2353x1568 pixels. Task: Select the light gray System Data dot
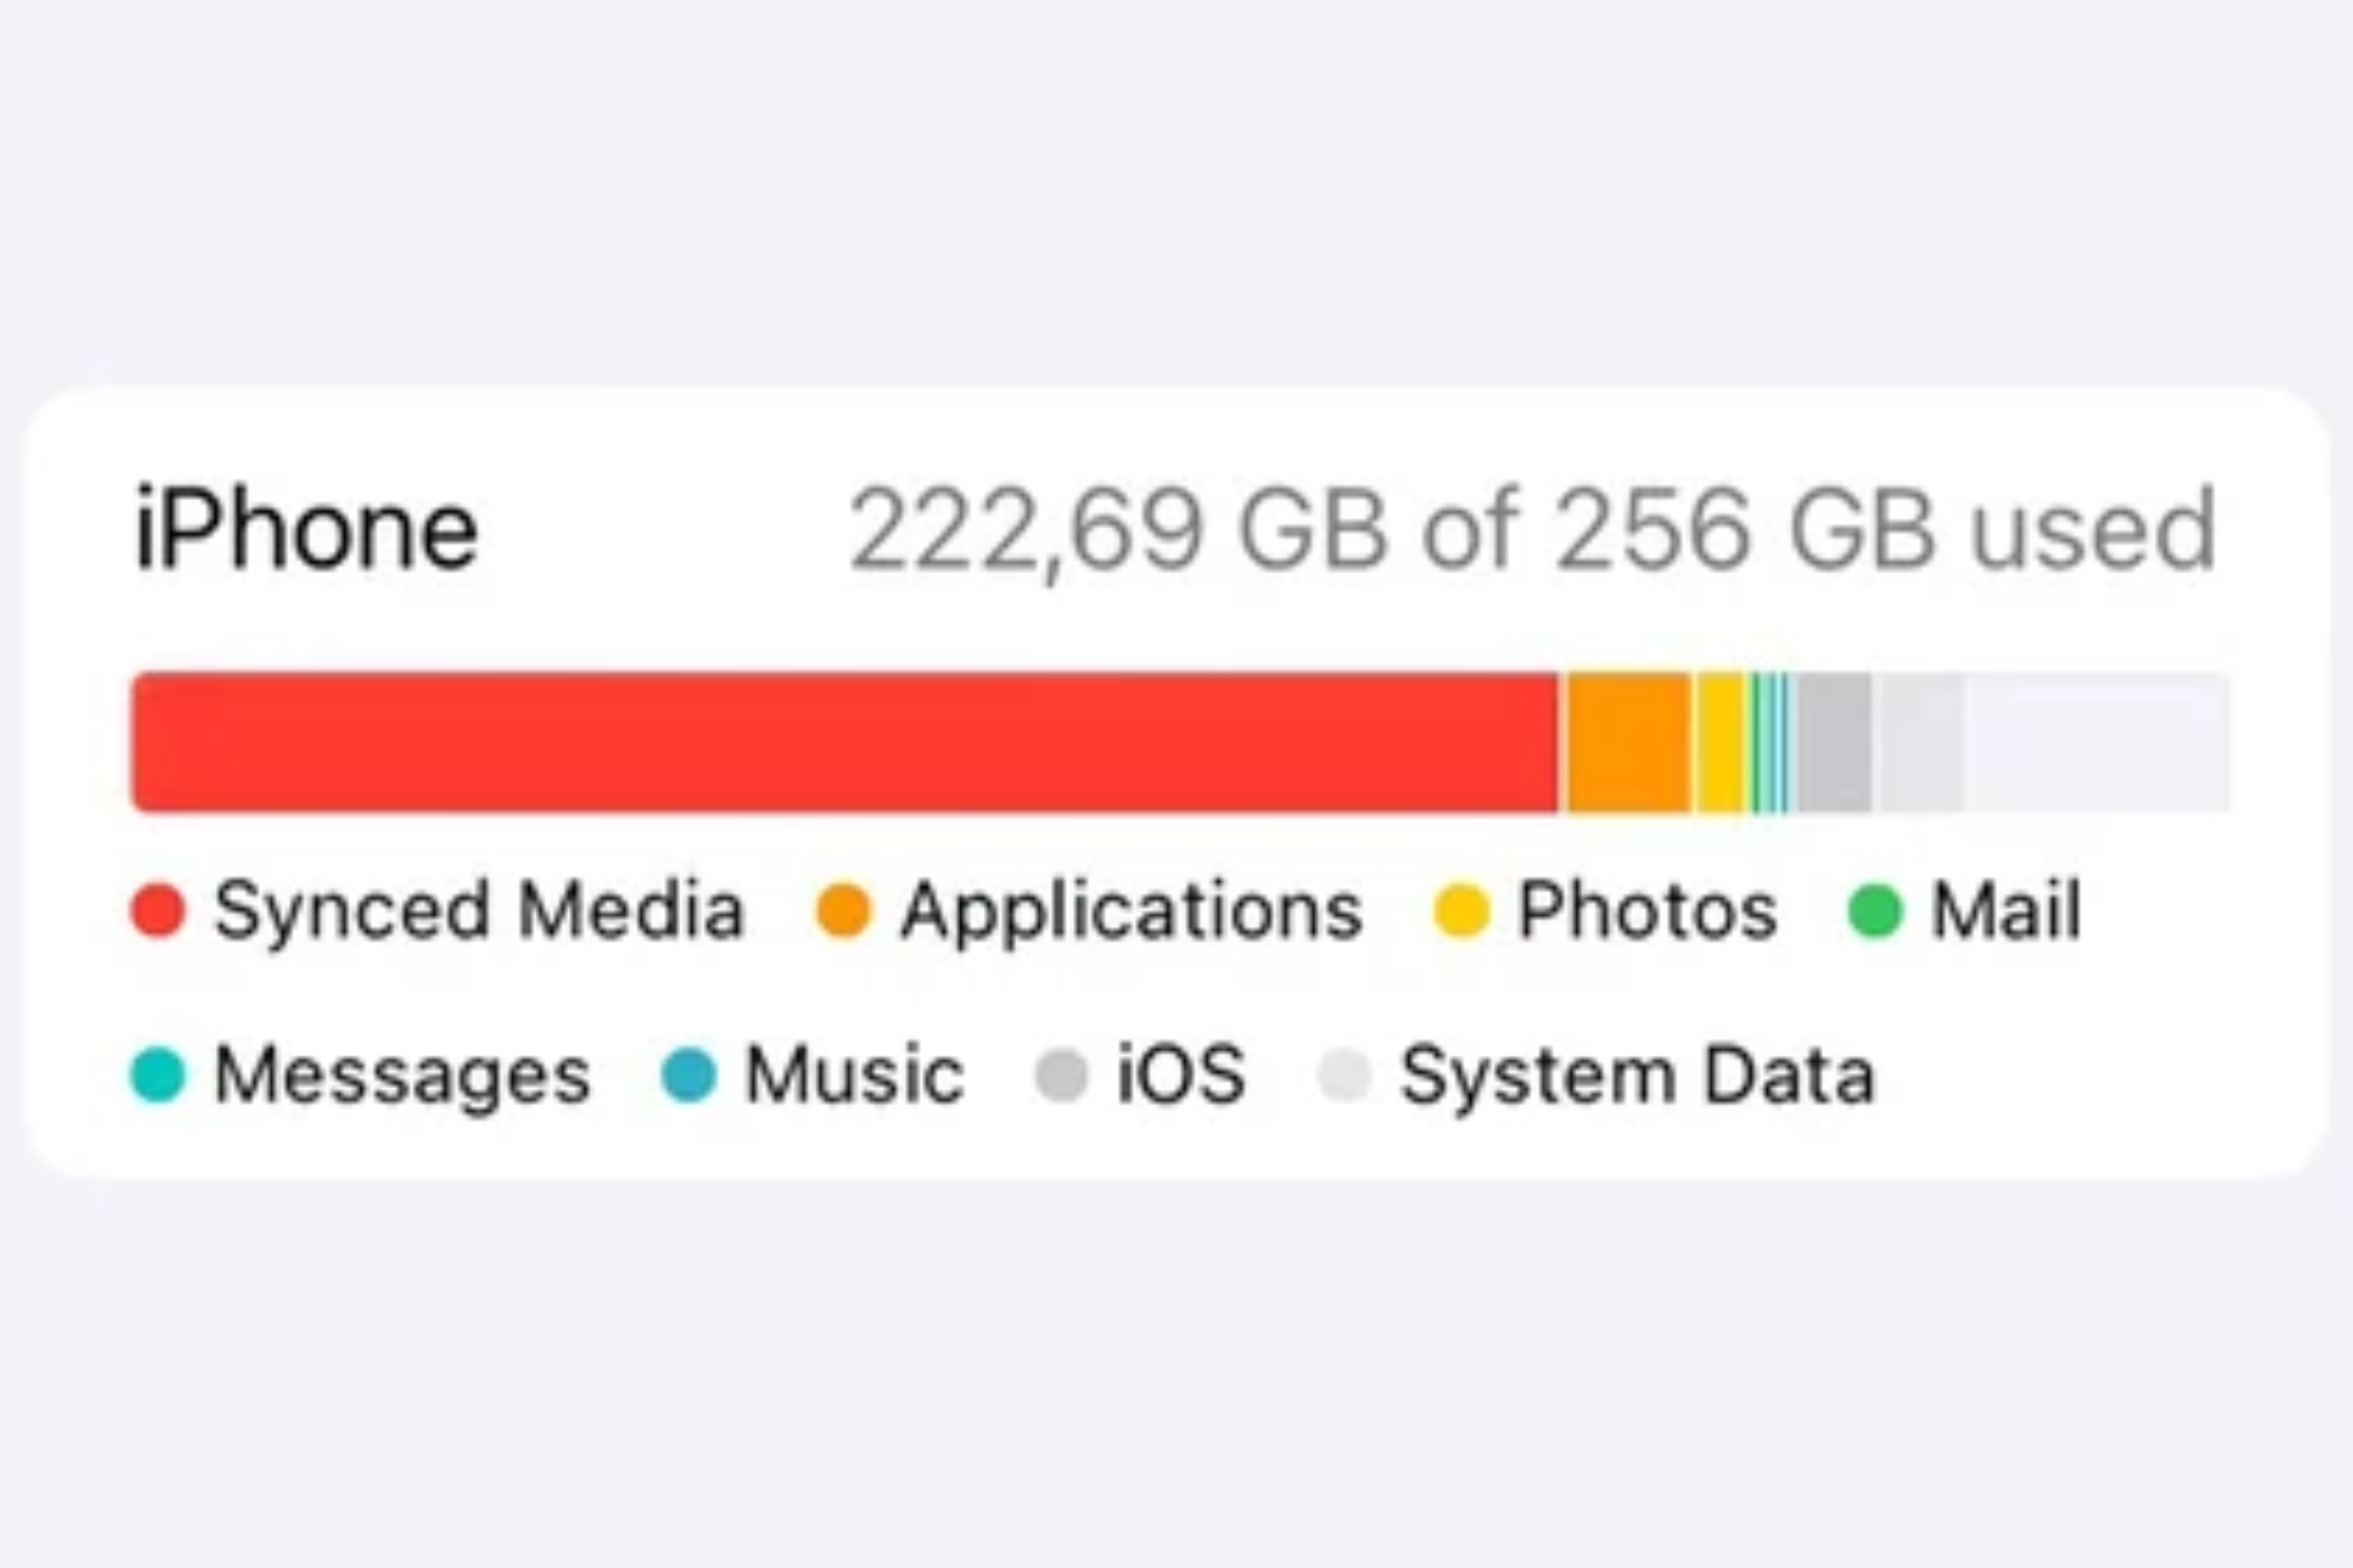point(1344,1075)
